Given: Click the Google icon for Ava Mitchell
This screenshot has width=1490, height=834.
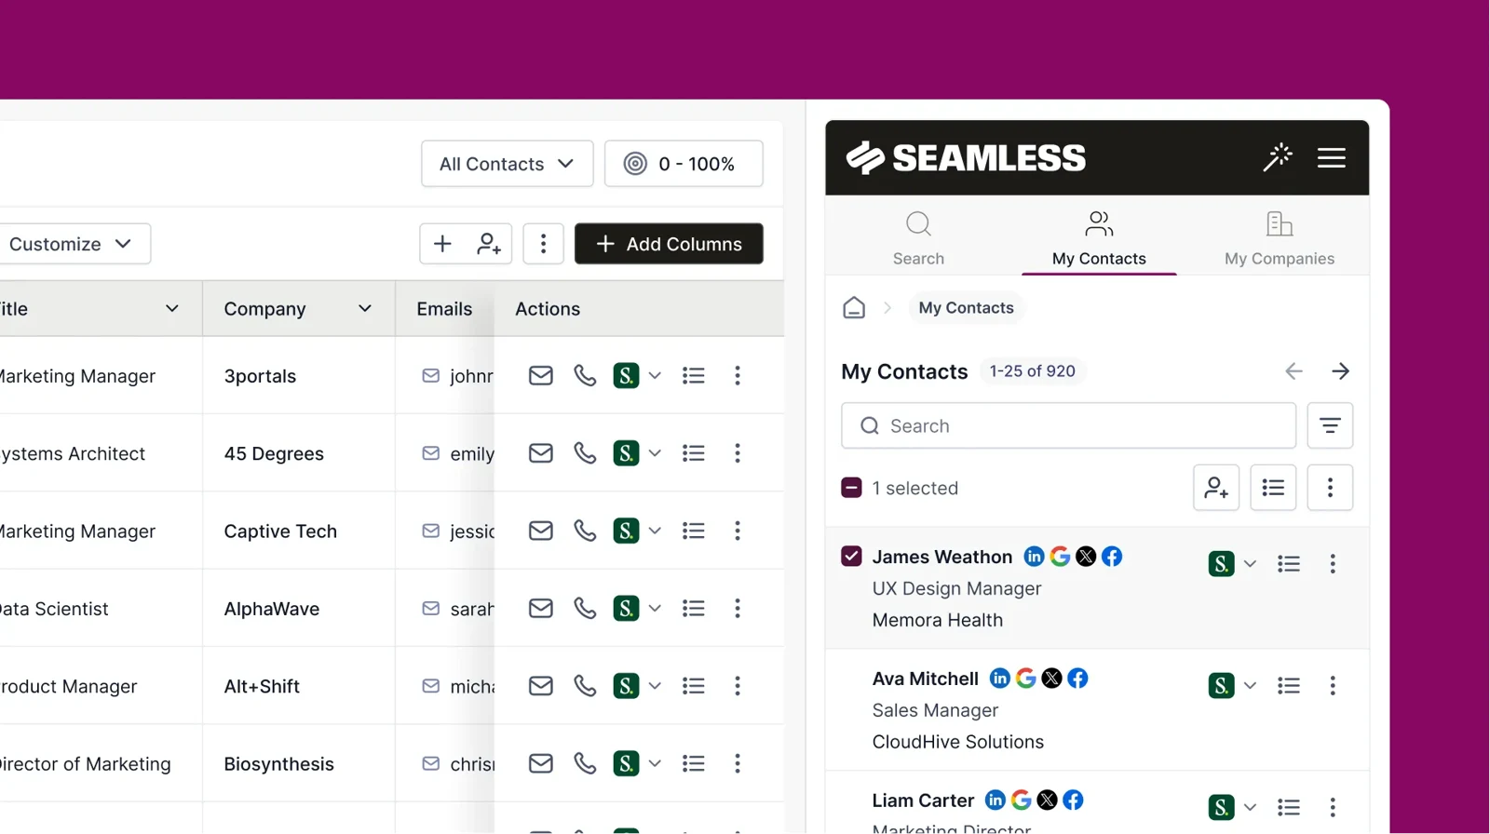Looking at the screenshot, I should click(1025, 679).
